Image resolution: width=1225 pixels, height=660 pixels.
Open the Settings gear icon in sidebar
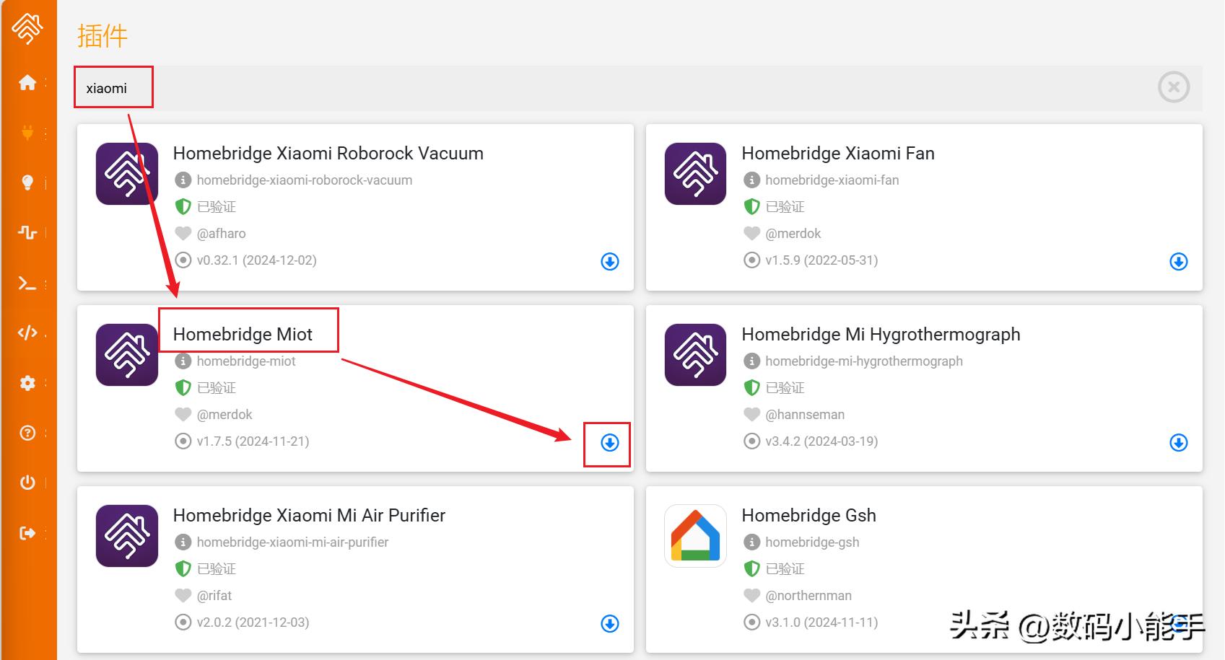click(27, 383)
